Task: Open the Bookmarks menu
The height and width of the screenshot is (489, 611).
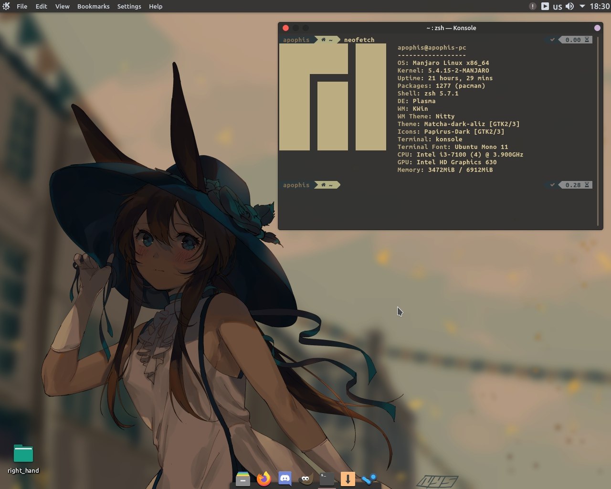Action: point(94,6)
